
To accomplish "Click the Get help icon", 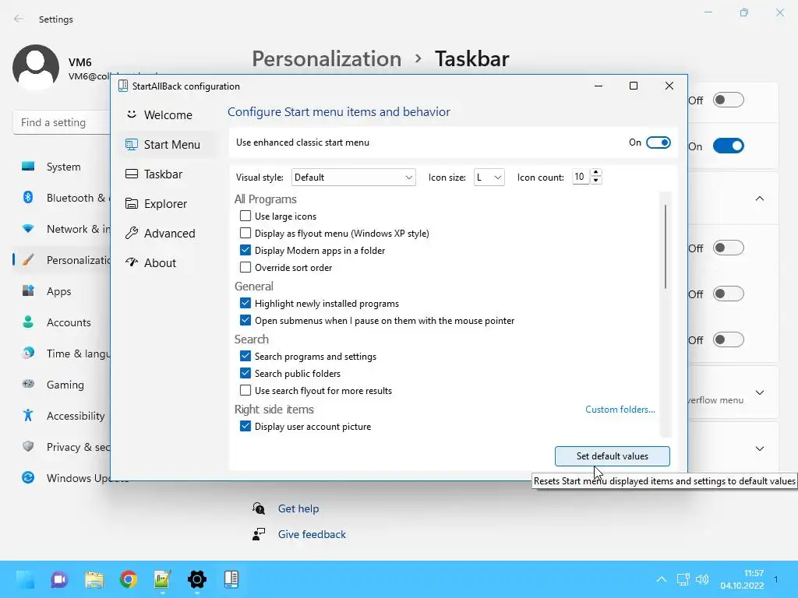I will pyautogui.click(x=259, y=508).
